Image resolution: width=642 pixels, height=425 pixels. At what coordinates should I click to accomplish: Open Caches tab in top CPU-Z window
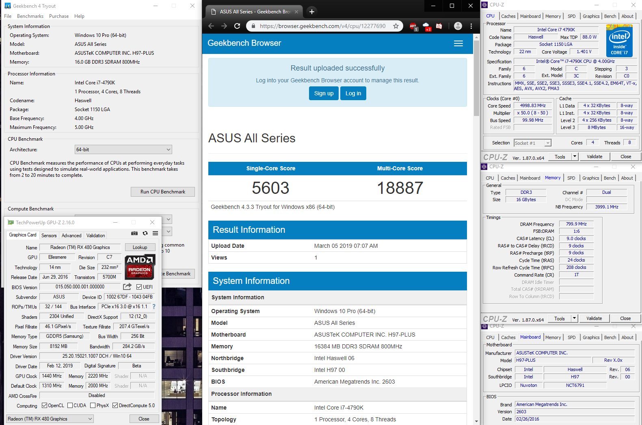coord(508,16)
